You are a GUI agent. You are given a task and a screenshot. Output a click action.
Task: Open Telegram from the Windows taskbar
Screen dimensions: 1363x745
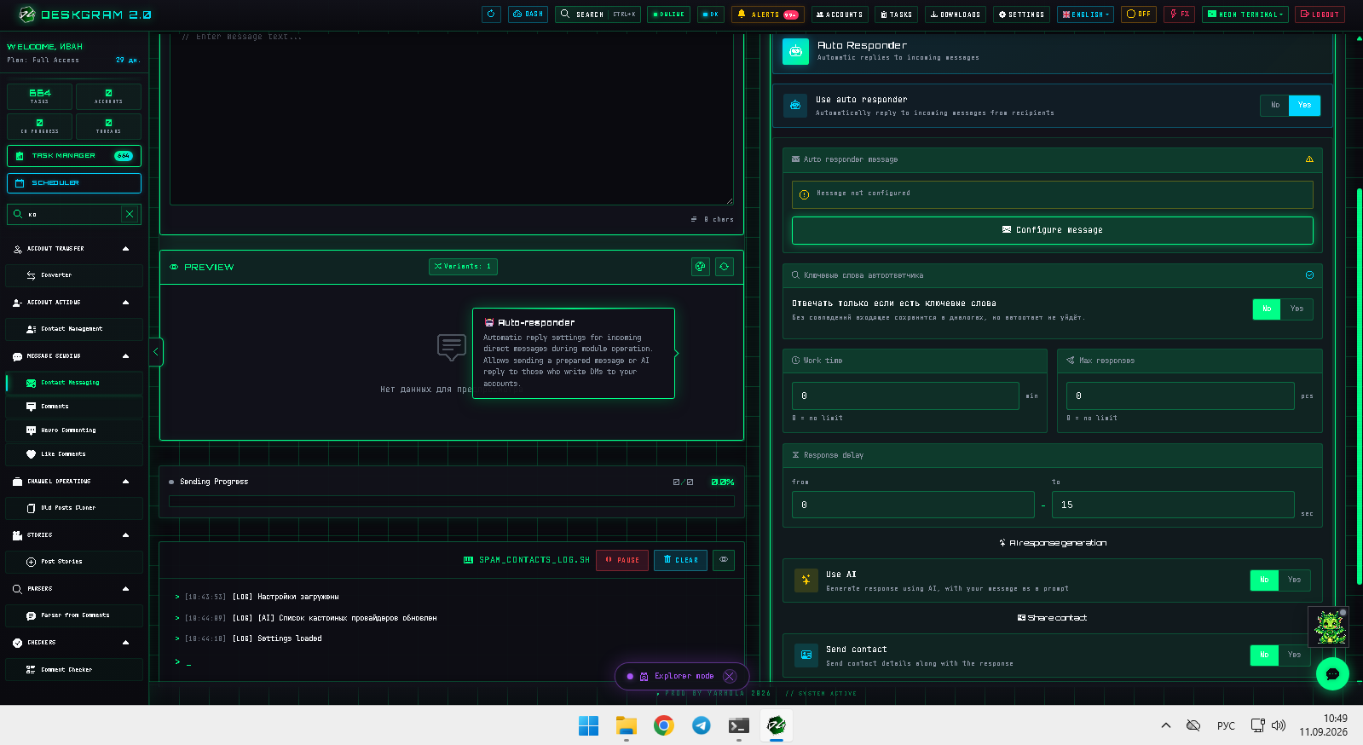click(702, 725)
